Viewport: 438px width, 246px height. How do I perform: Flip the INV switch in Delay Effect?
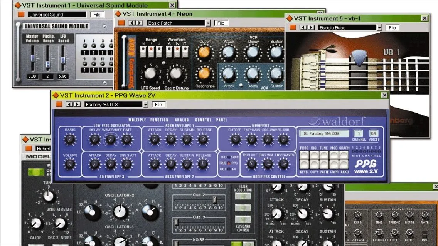[x=425, y=234]
